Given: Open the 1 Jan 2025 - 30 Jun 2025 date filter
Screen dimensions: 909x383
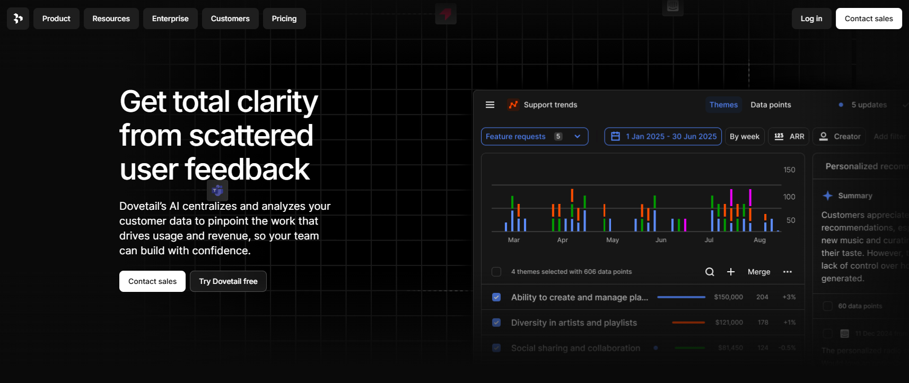Looking at the screenshot, I should tap(663, 136).
